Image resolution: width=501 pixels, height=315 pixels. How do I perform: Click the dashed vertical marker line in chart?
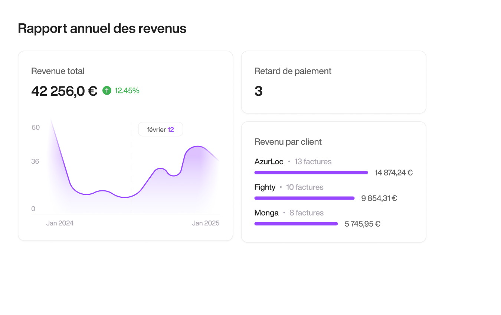click(x=131, y=167)
